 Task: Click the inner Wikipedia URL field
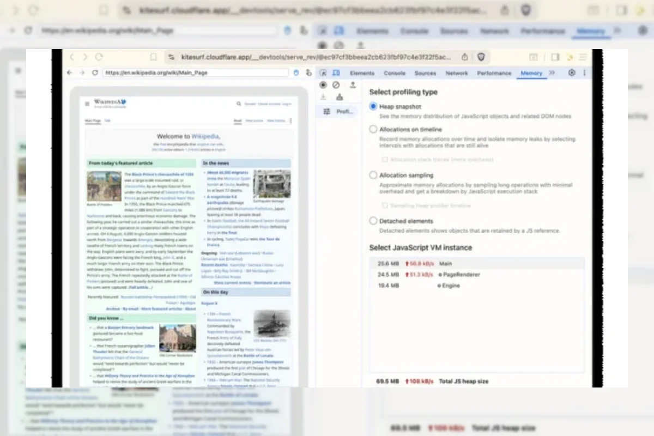point(195,72)
